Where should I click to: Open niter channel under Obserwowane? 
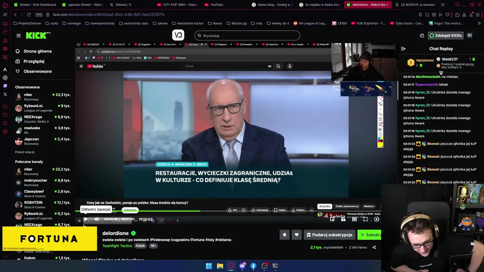click(x=43, y=97)
